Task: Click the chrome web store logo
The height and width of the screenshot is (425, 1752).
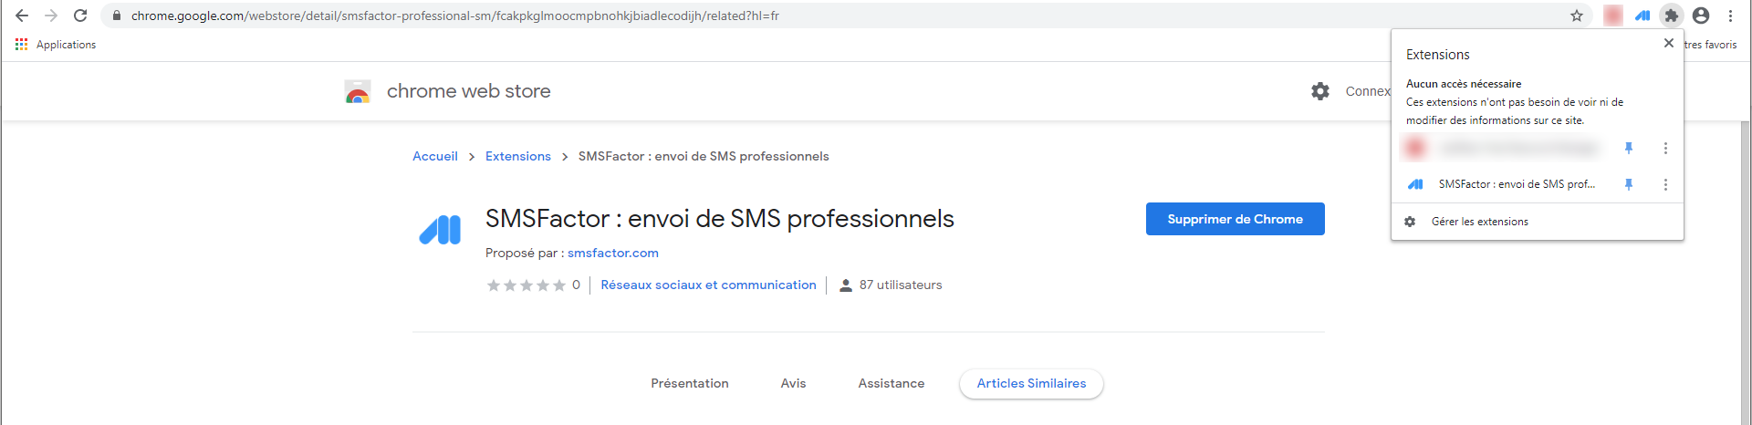Action: (x=358, y=91)
